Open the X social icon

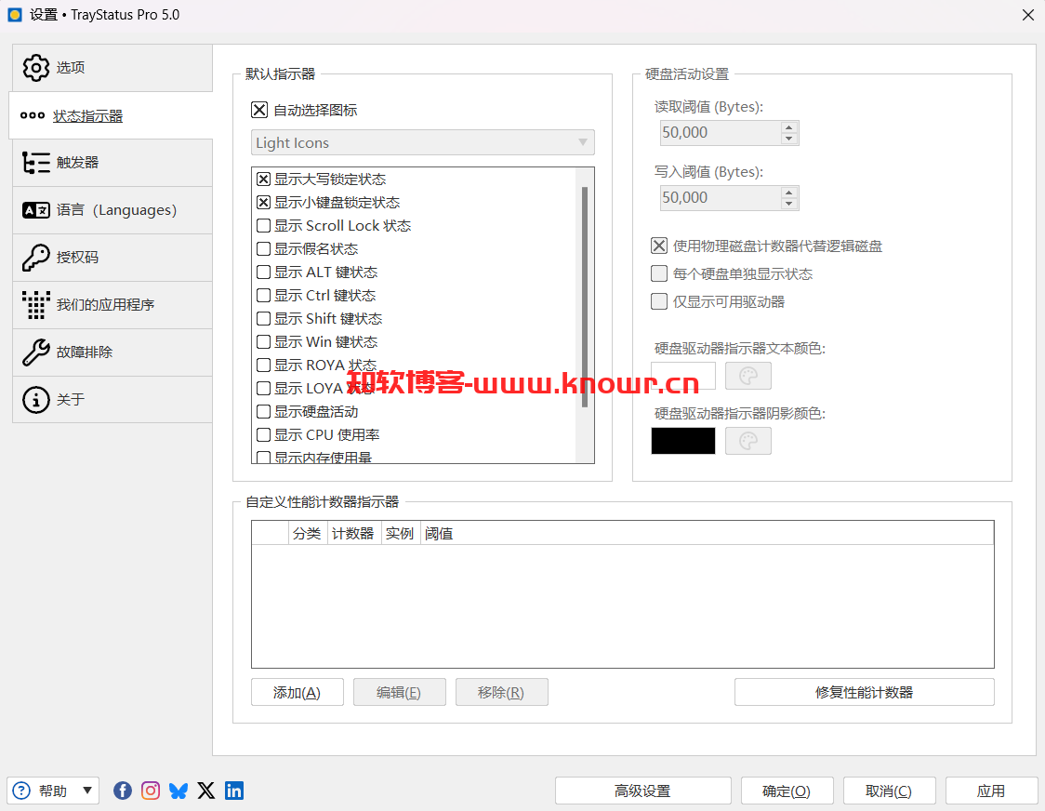click(206, 791)
